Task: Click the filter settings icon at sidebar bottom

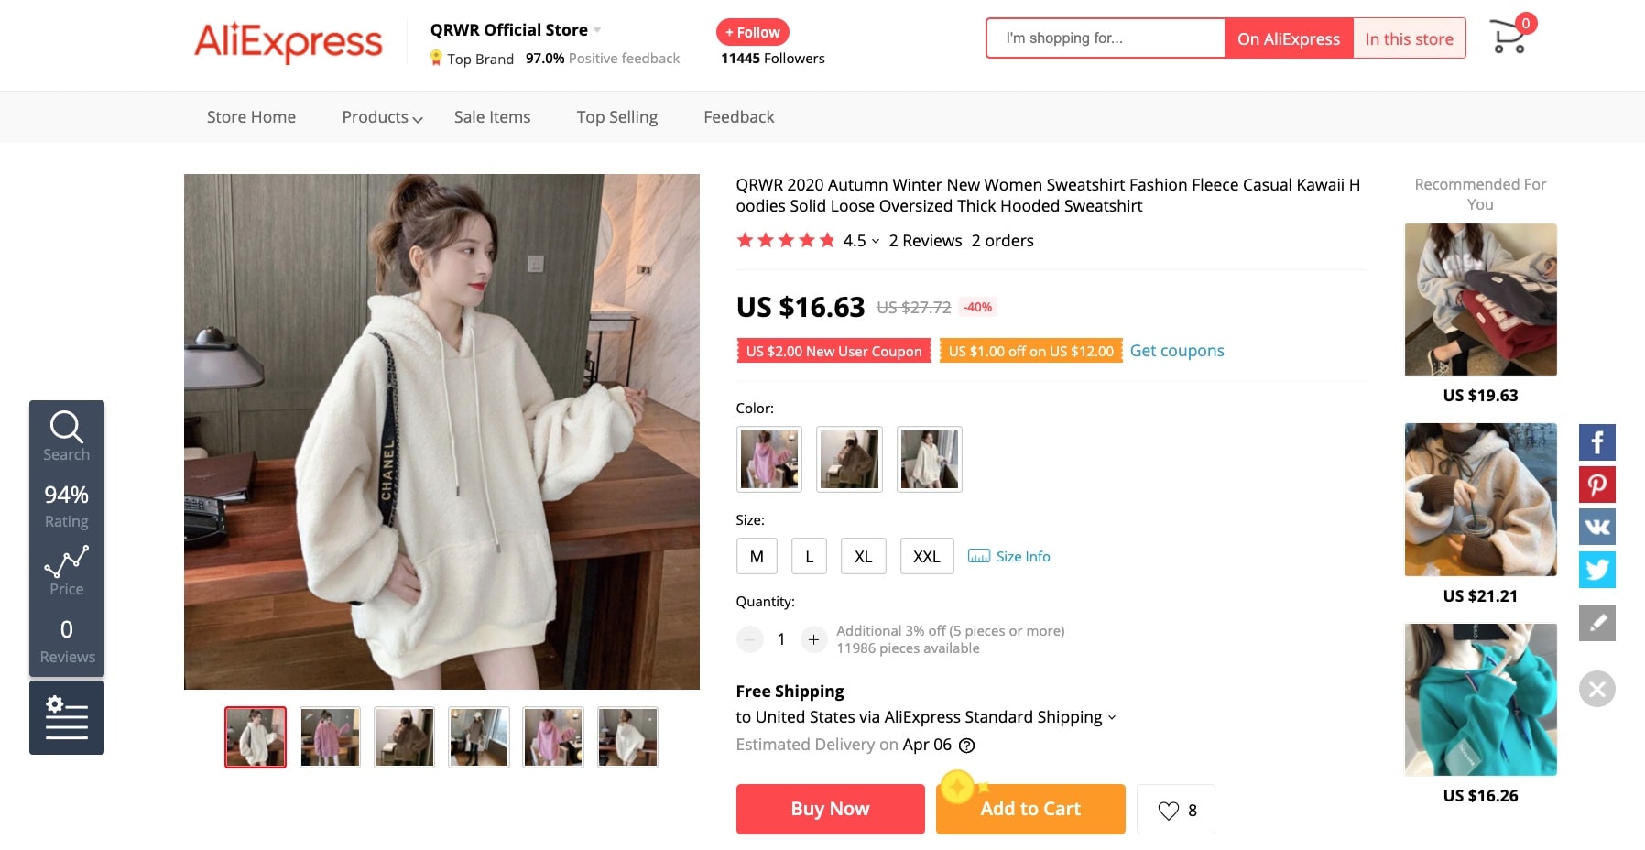Action: click(x=66, y=717)
